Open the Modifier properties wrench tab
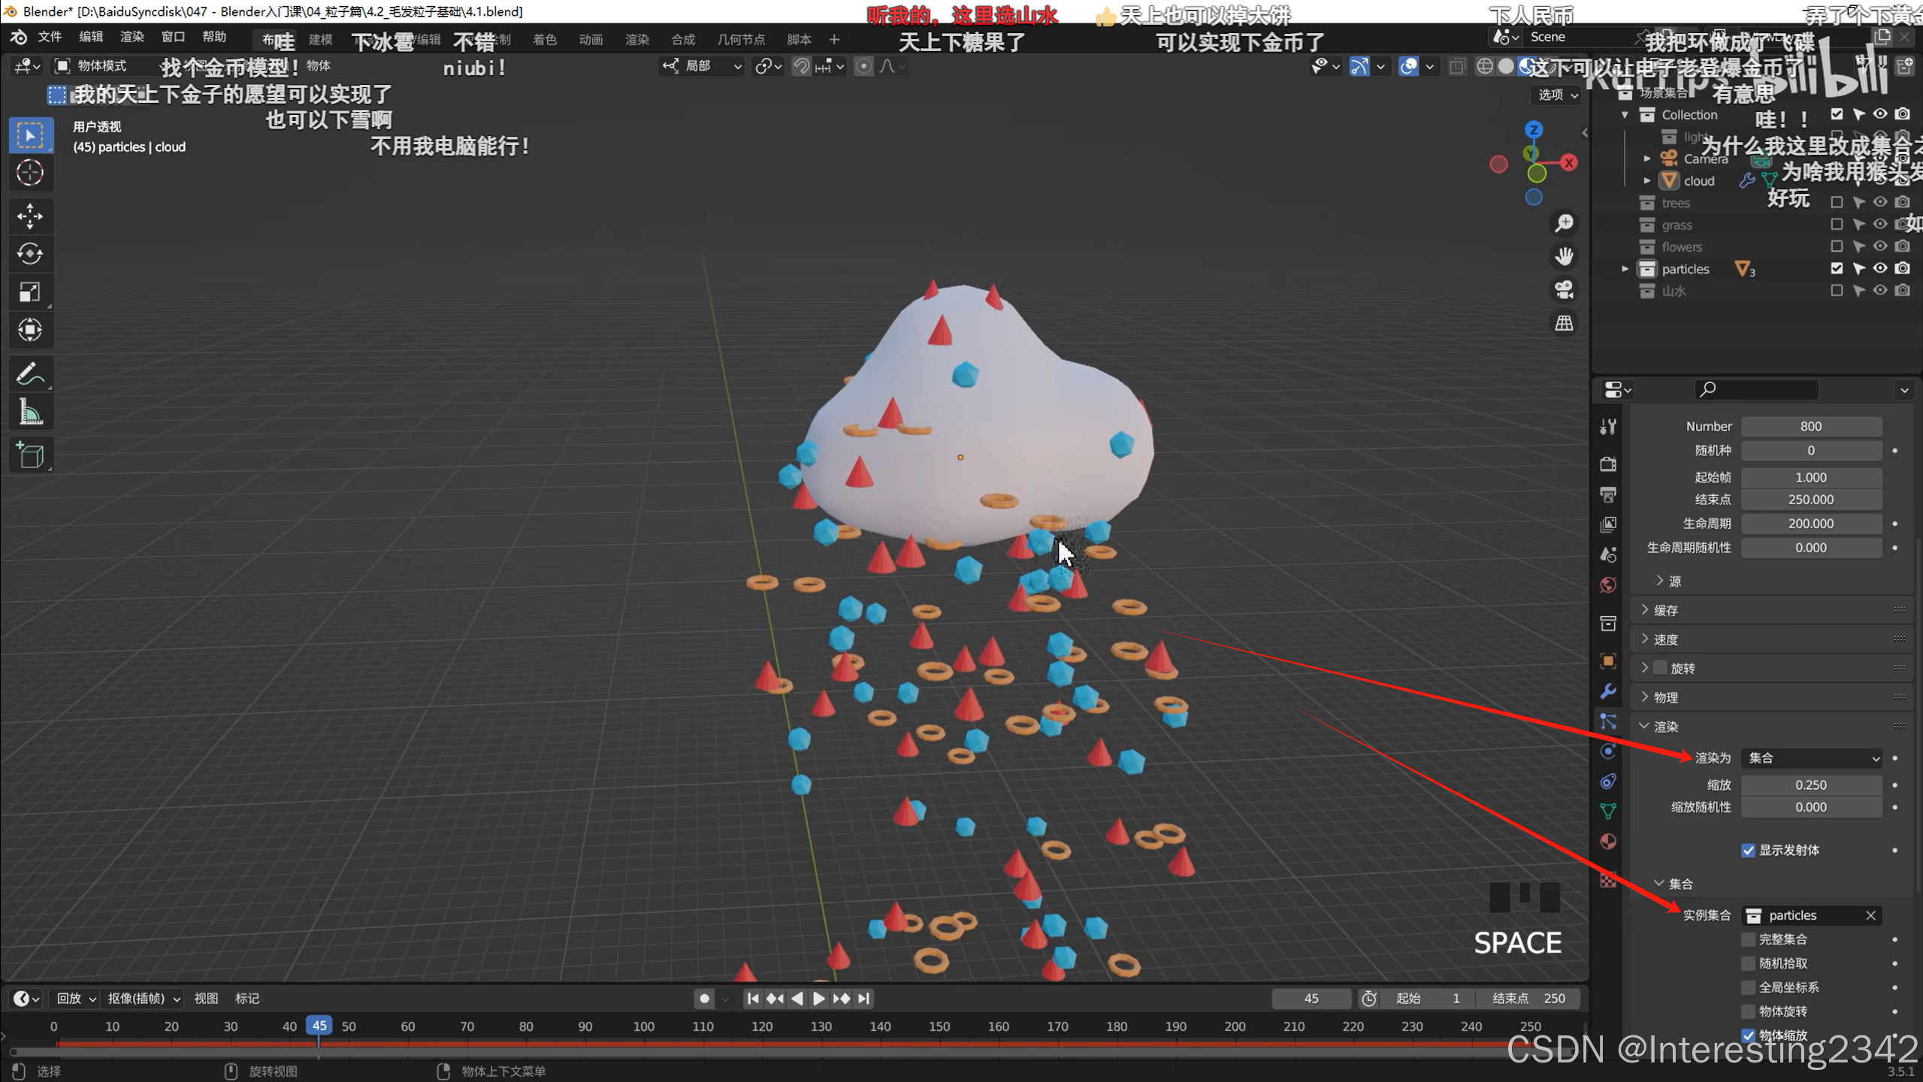 click(x=1608, y=691)
